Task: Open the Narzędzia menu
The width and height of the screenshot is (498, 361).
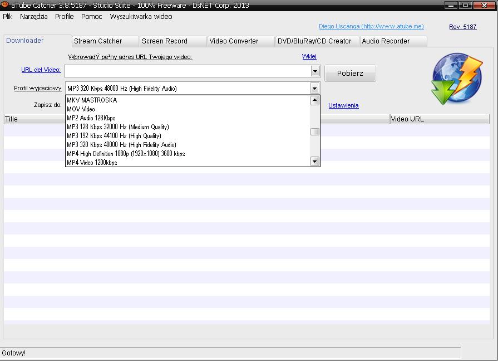Action: point(34,17)
